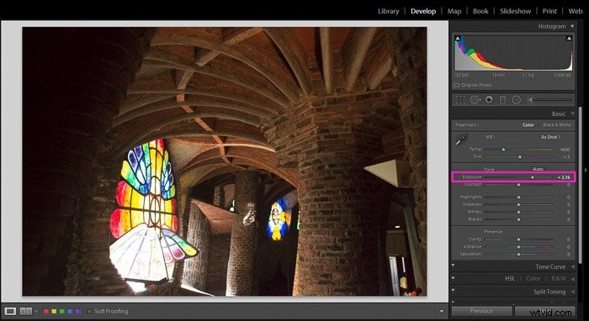
Task: Switch to the Develop module
Action: [x=423, y=11]
